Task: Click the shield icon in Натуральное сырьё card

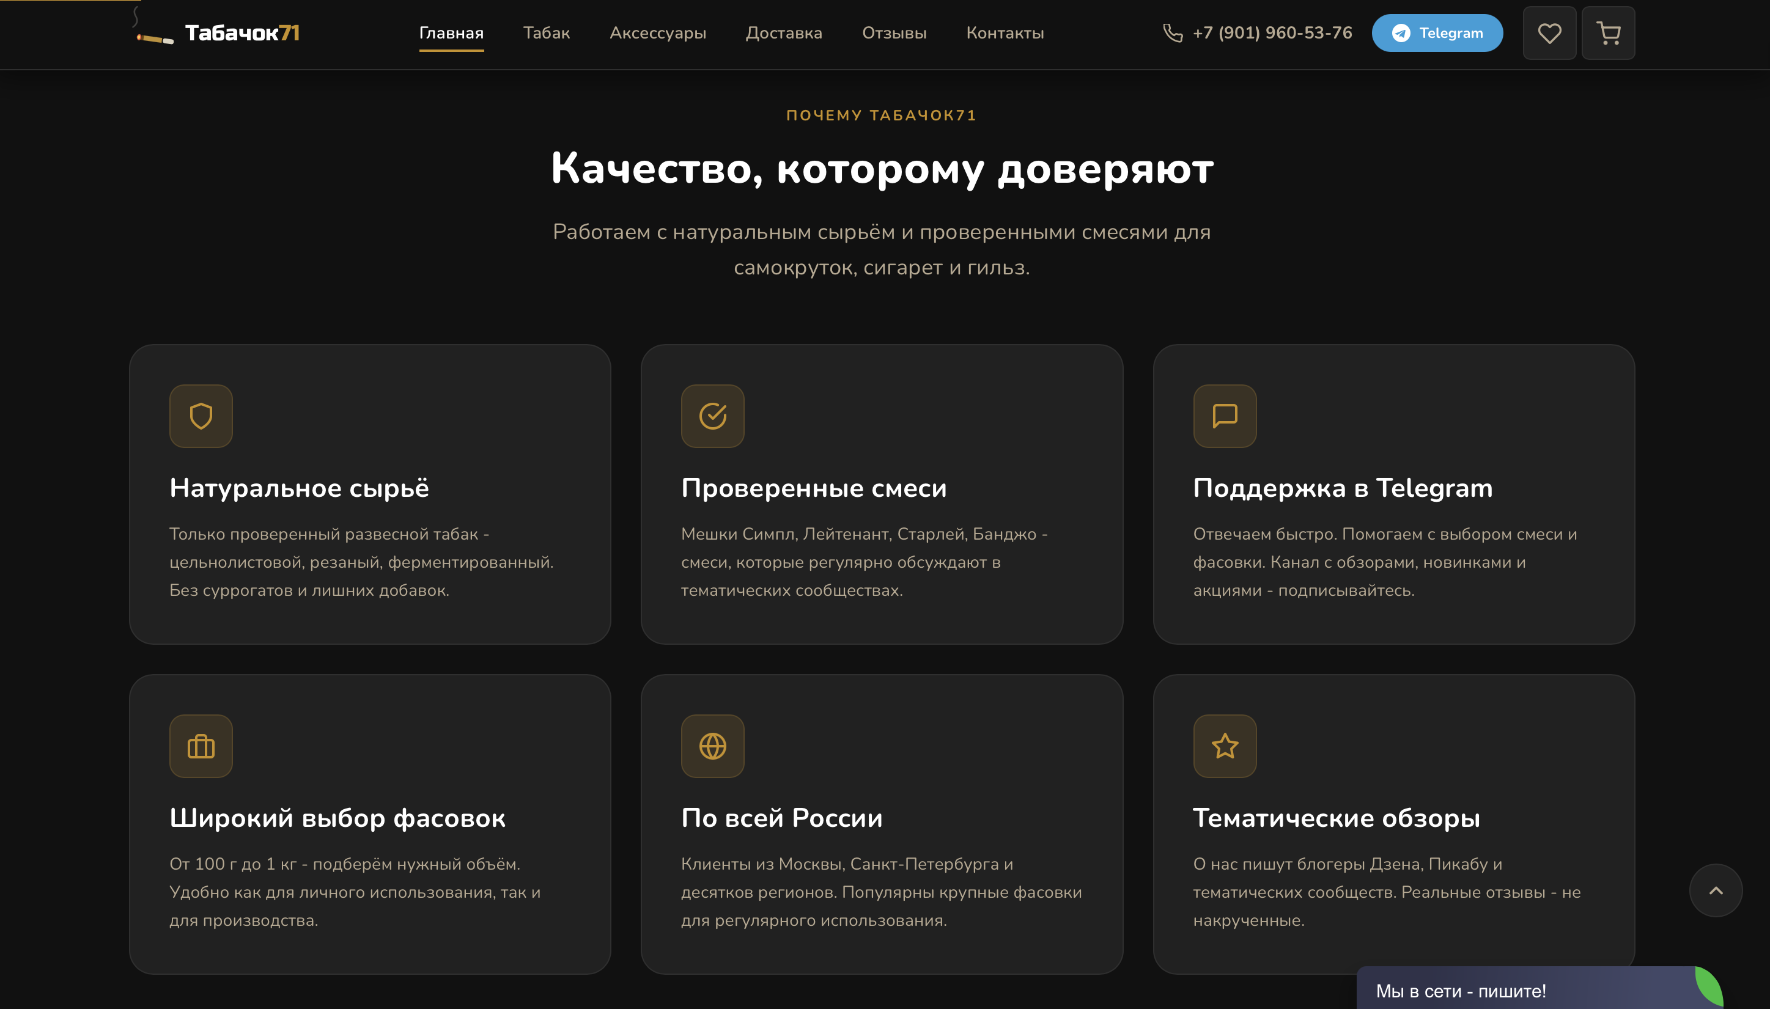Action: (201, 416)
